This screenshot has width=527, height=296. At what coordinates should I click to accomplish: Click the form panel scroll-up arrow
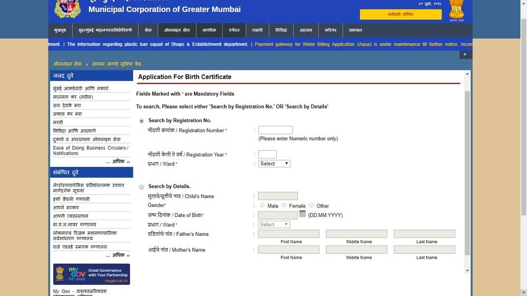point(467,74)
